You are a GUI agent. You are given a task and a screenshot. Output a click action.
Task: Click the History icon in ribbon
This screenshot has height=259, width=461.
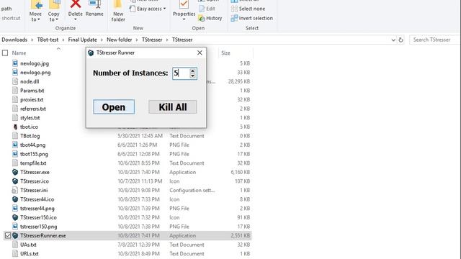coord(202,19)
